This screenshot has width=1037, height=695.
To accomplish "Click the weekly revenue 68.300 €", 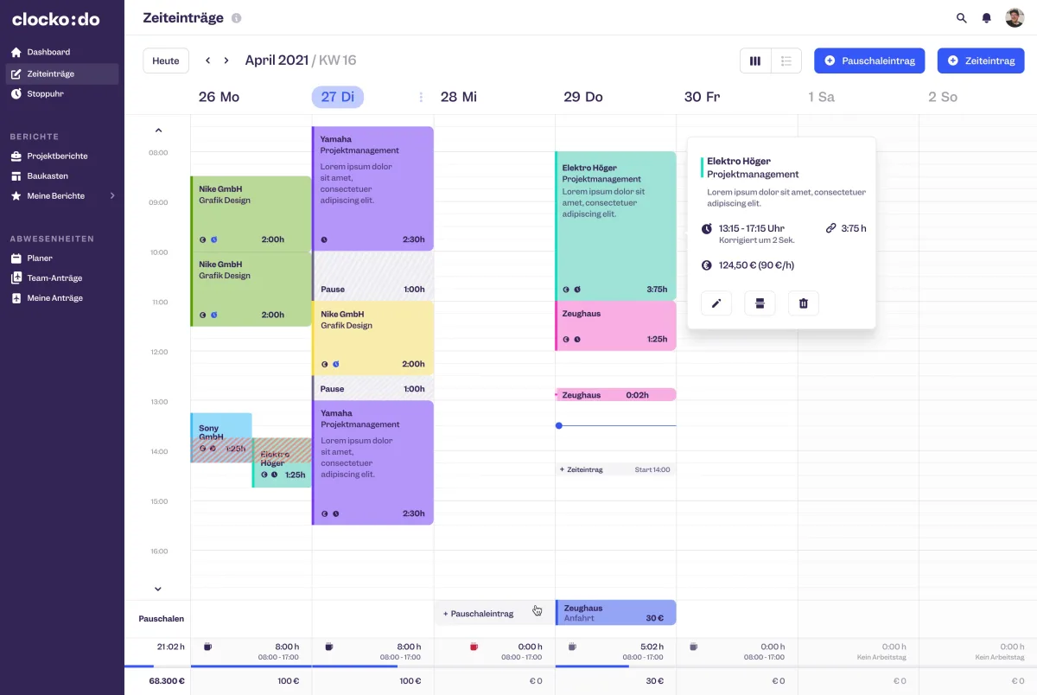I will click(167, 680).
